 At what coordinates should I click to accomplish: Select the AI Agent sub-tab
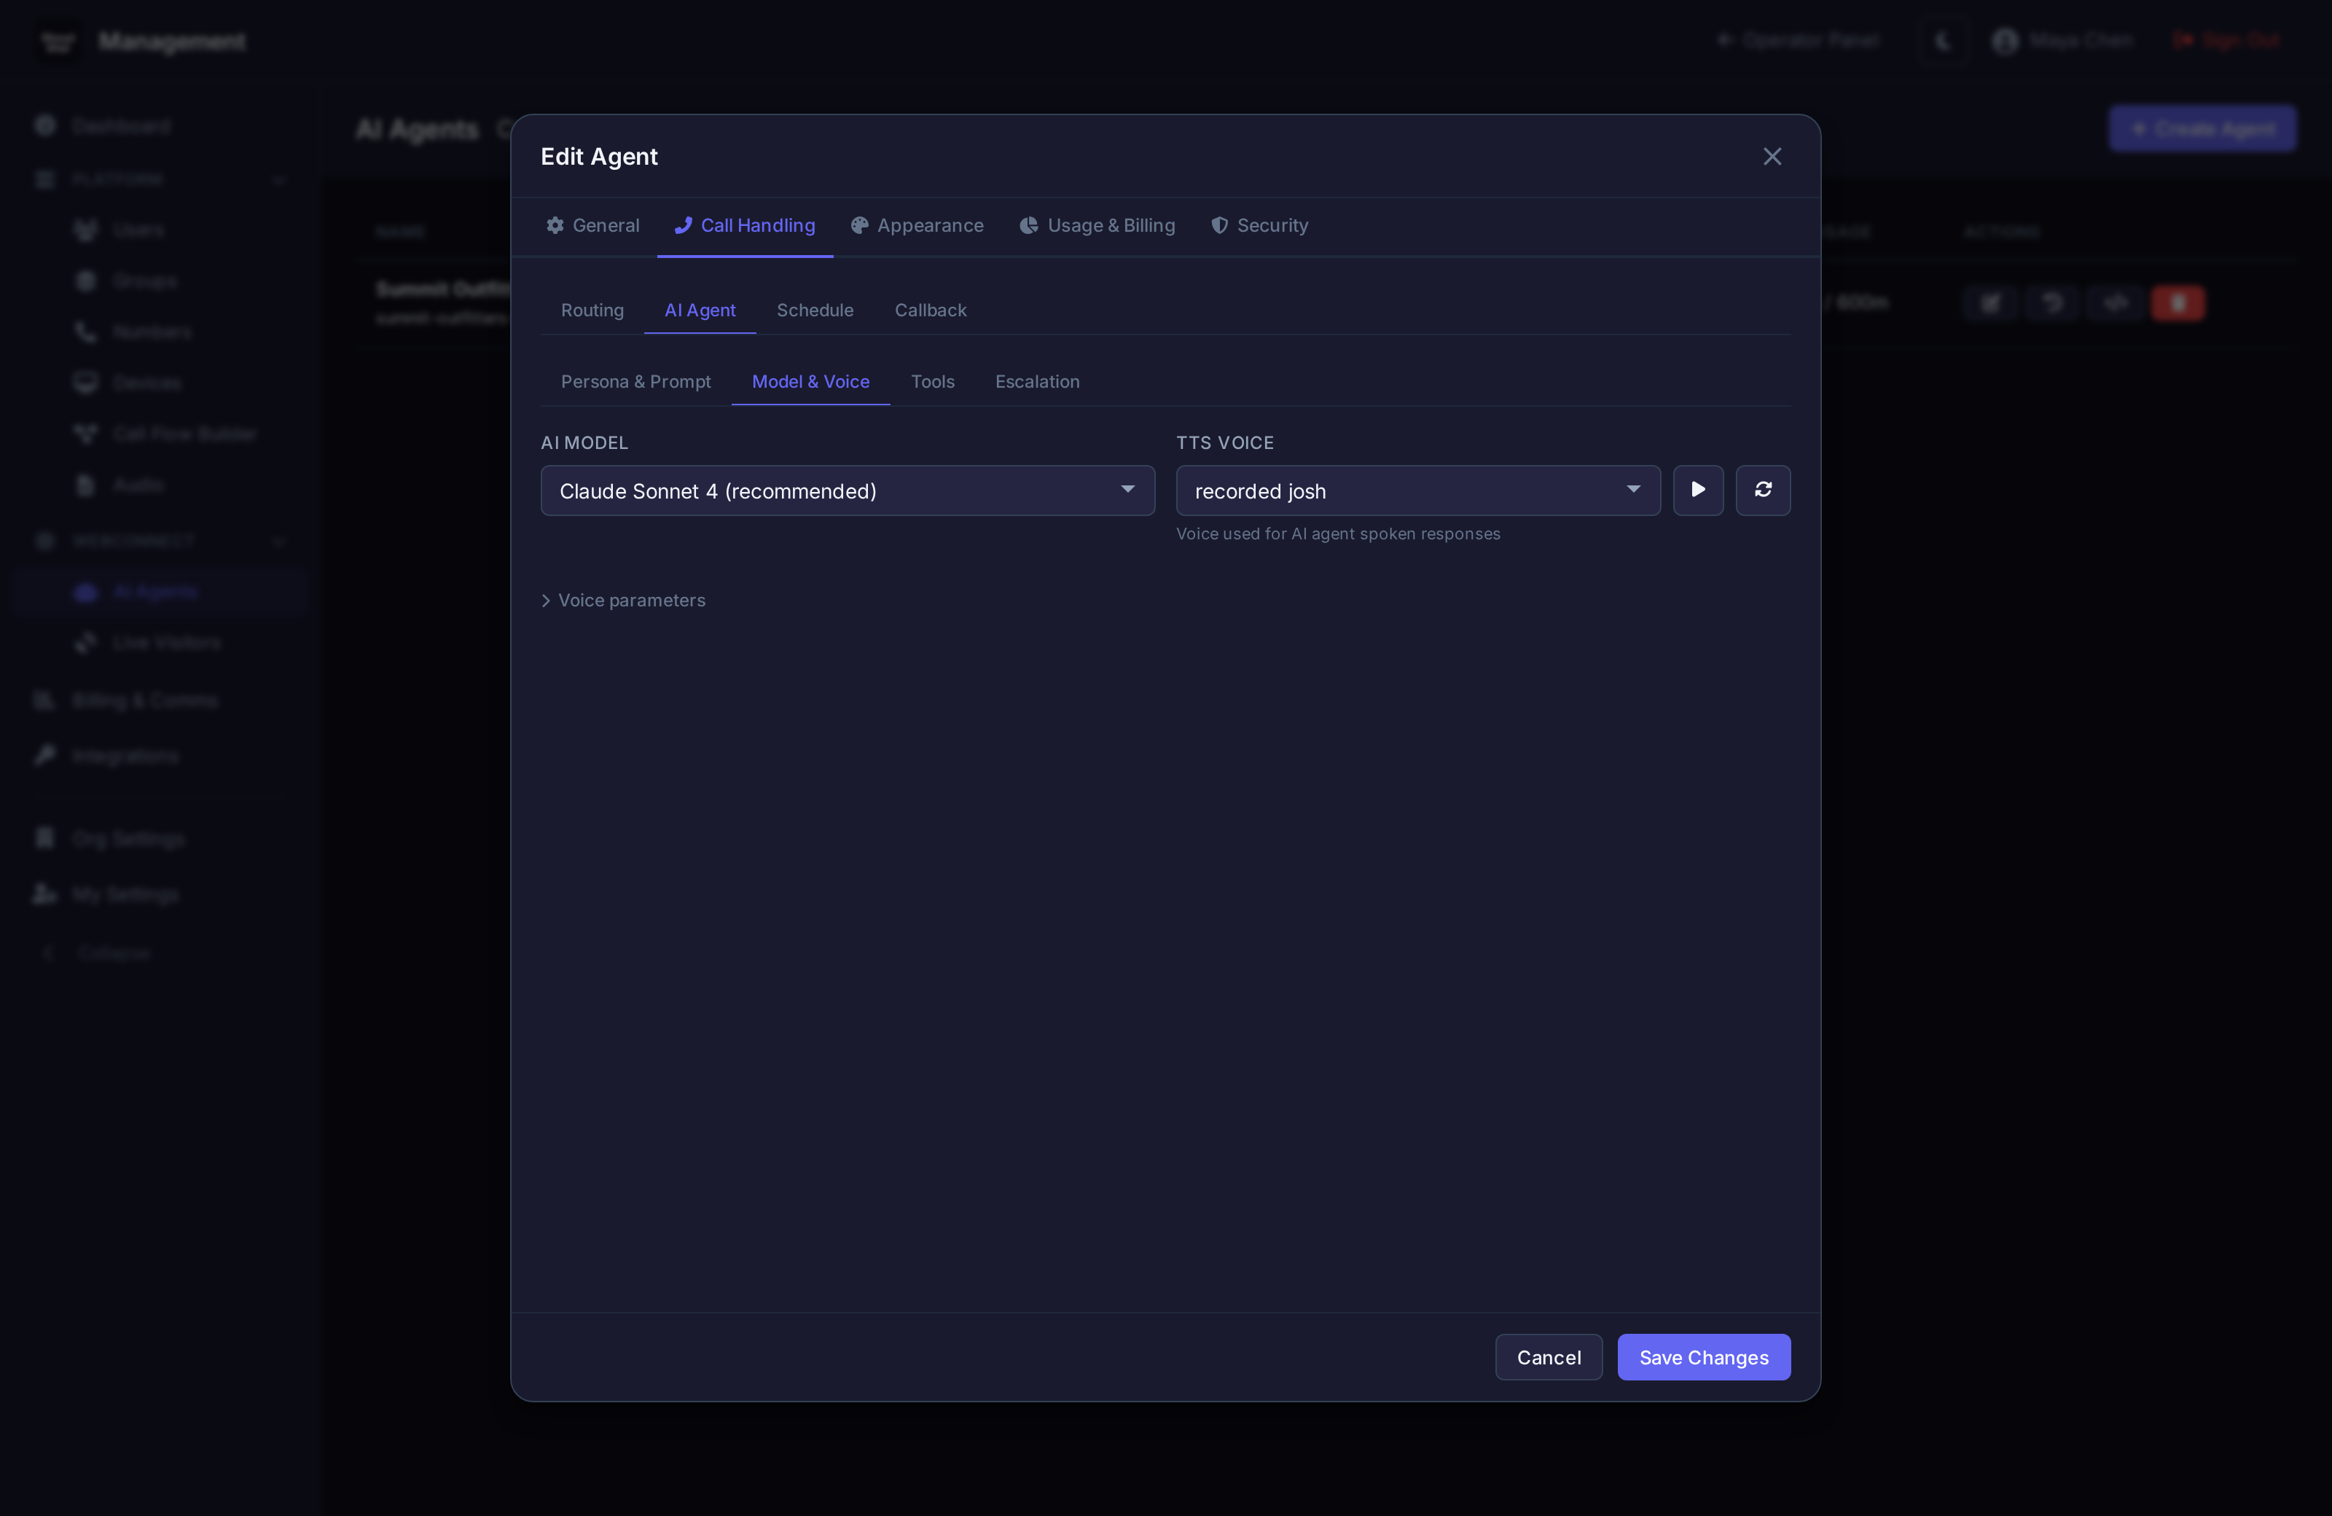tap(700, 310)
